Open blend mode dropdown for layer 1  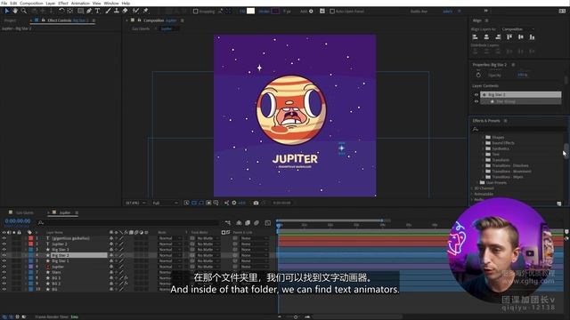click(x=170, y=238)
